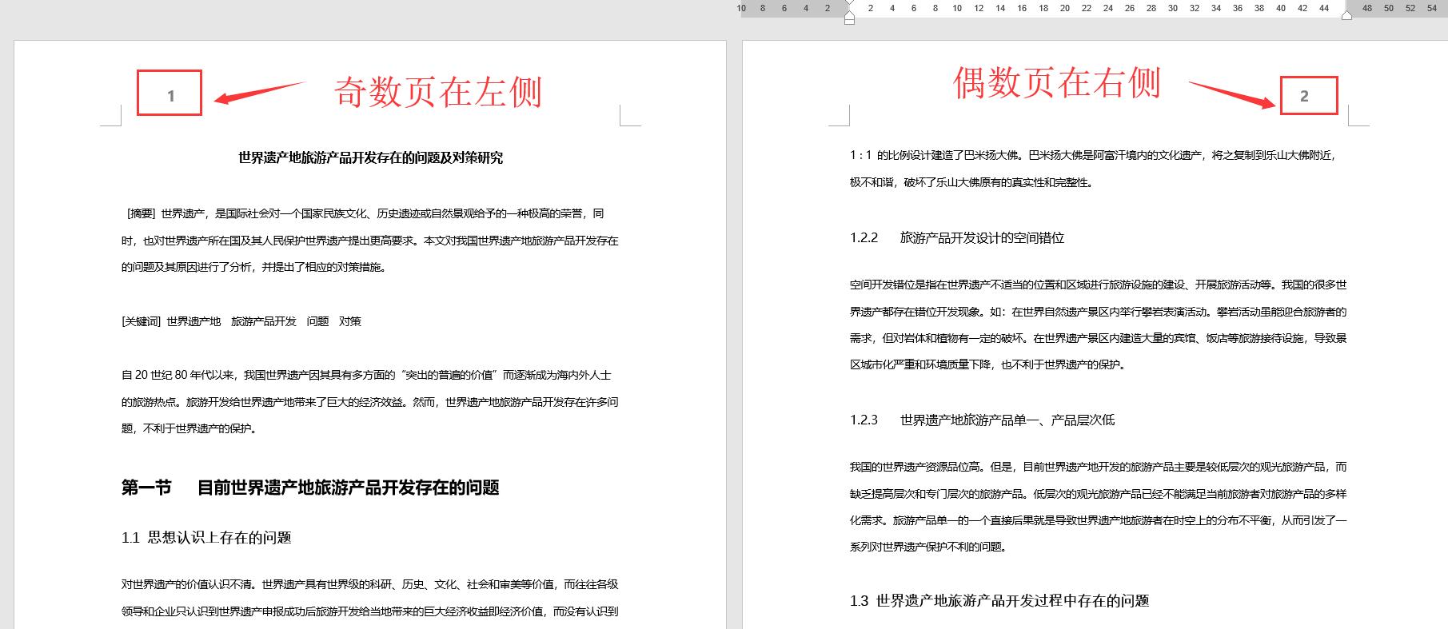Click the line 系列对世界遗产保护不利的问题。
Viewport: 1448px width, 629px height.
click(x=928, y=547)
